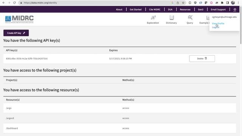
Task: Click the pink gear extension icon
Action: [x=211, y=3]
